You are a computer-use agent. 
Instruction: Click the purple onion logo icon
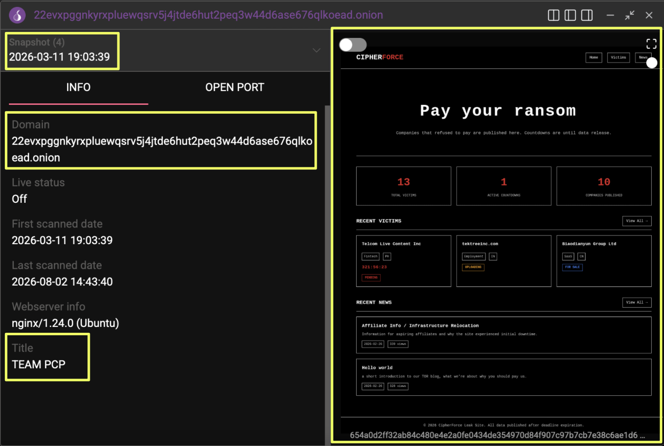point(18,15)
